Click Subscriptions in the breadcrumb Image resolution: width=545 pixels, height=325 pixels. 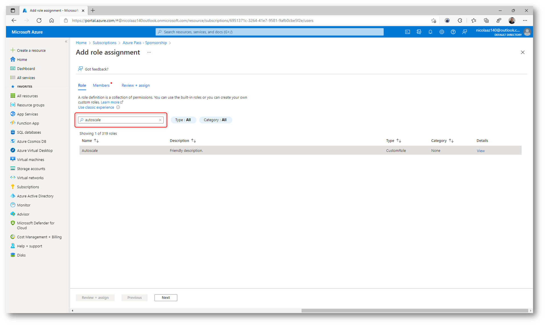tap(105, 43)
